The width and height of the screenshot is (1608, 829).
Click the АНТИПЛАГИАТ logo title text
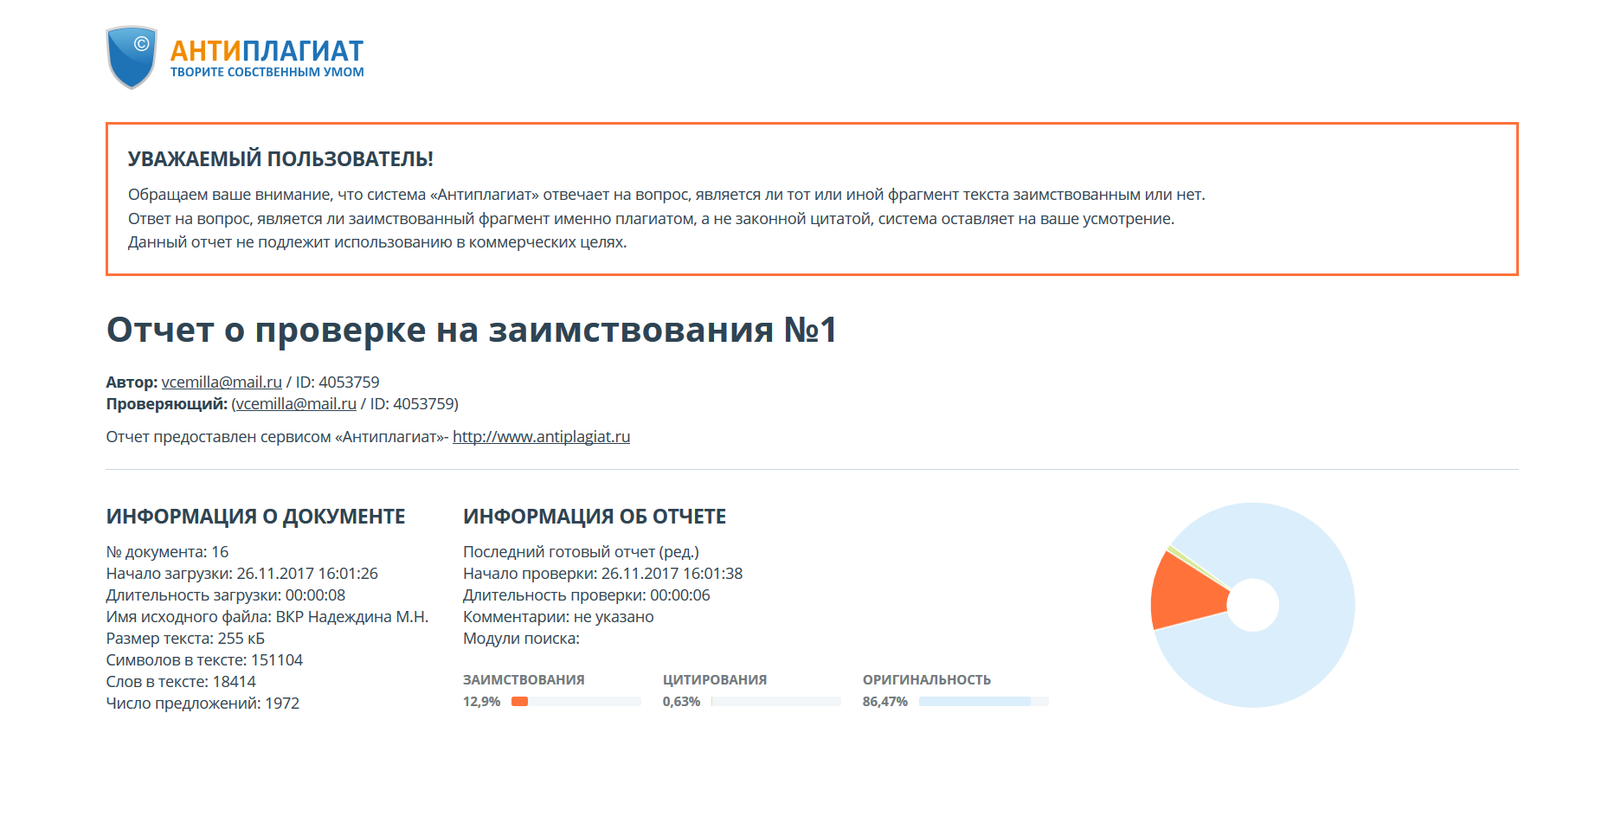(267, 51)
